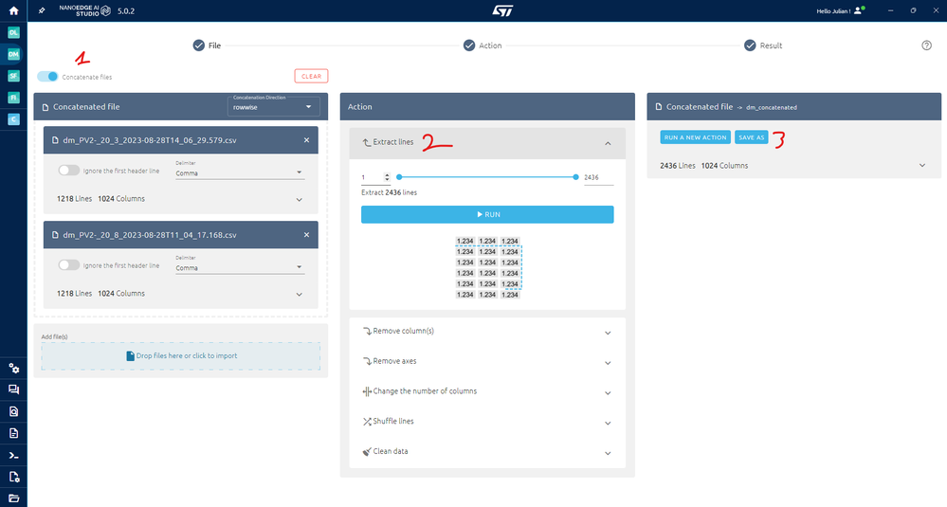Open the documentation page icon in sidebar
The height and width of the screenshot is (507, 947).
[13, 433]
